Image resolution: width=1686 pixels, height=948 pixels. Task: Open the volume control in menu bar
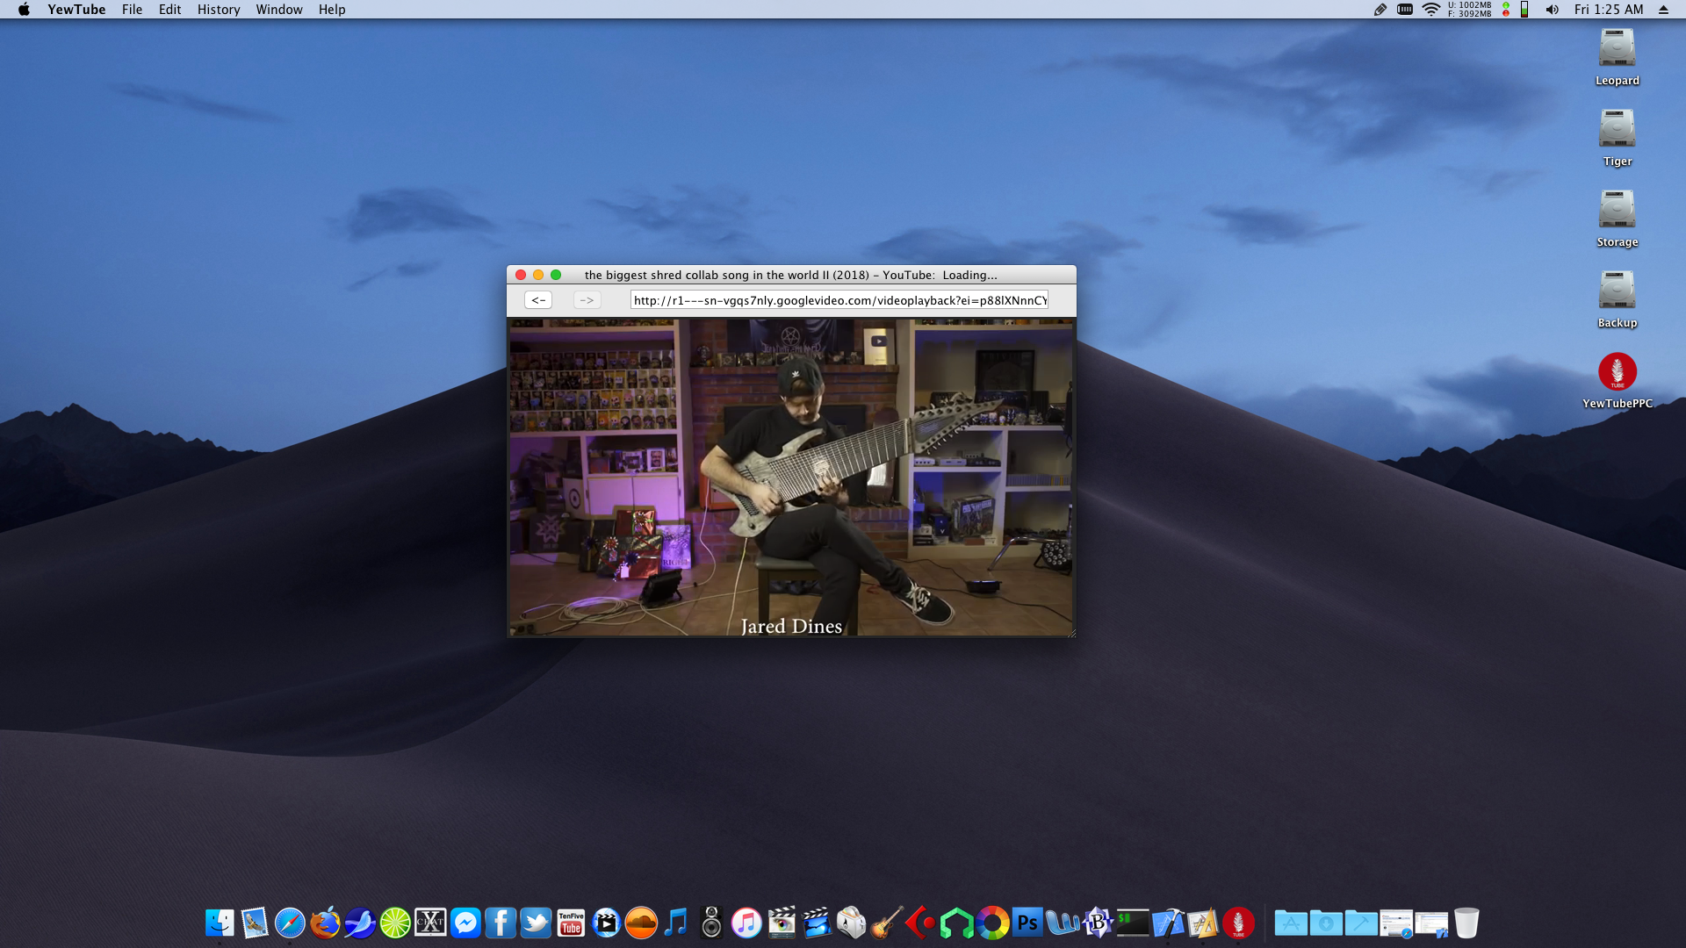tap(1552, 10)
